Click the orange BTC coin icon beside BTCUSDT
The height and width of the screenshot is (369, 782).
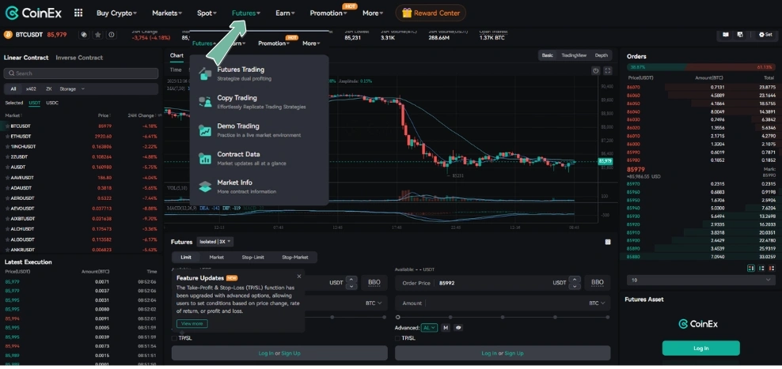pos(8,34)
